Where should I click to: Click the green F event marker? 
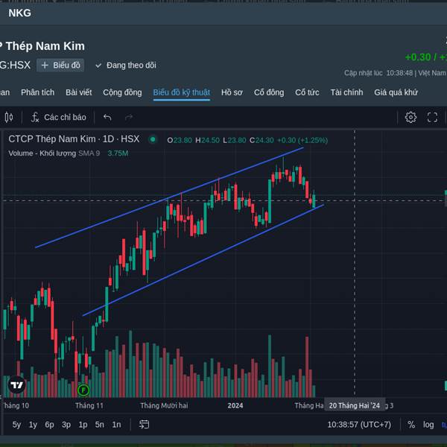pos(83,390)
